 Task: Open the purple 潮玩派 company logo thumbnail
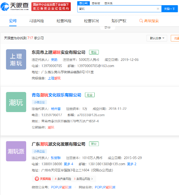click(x=16, y=151)
